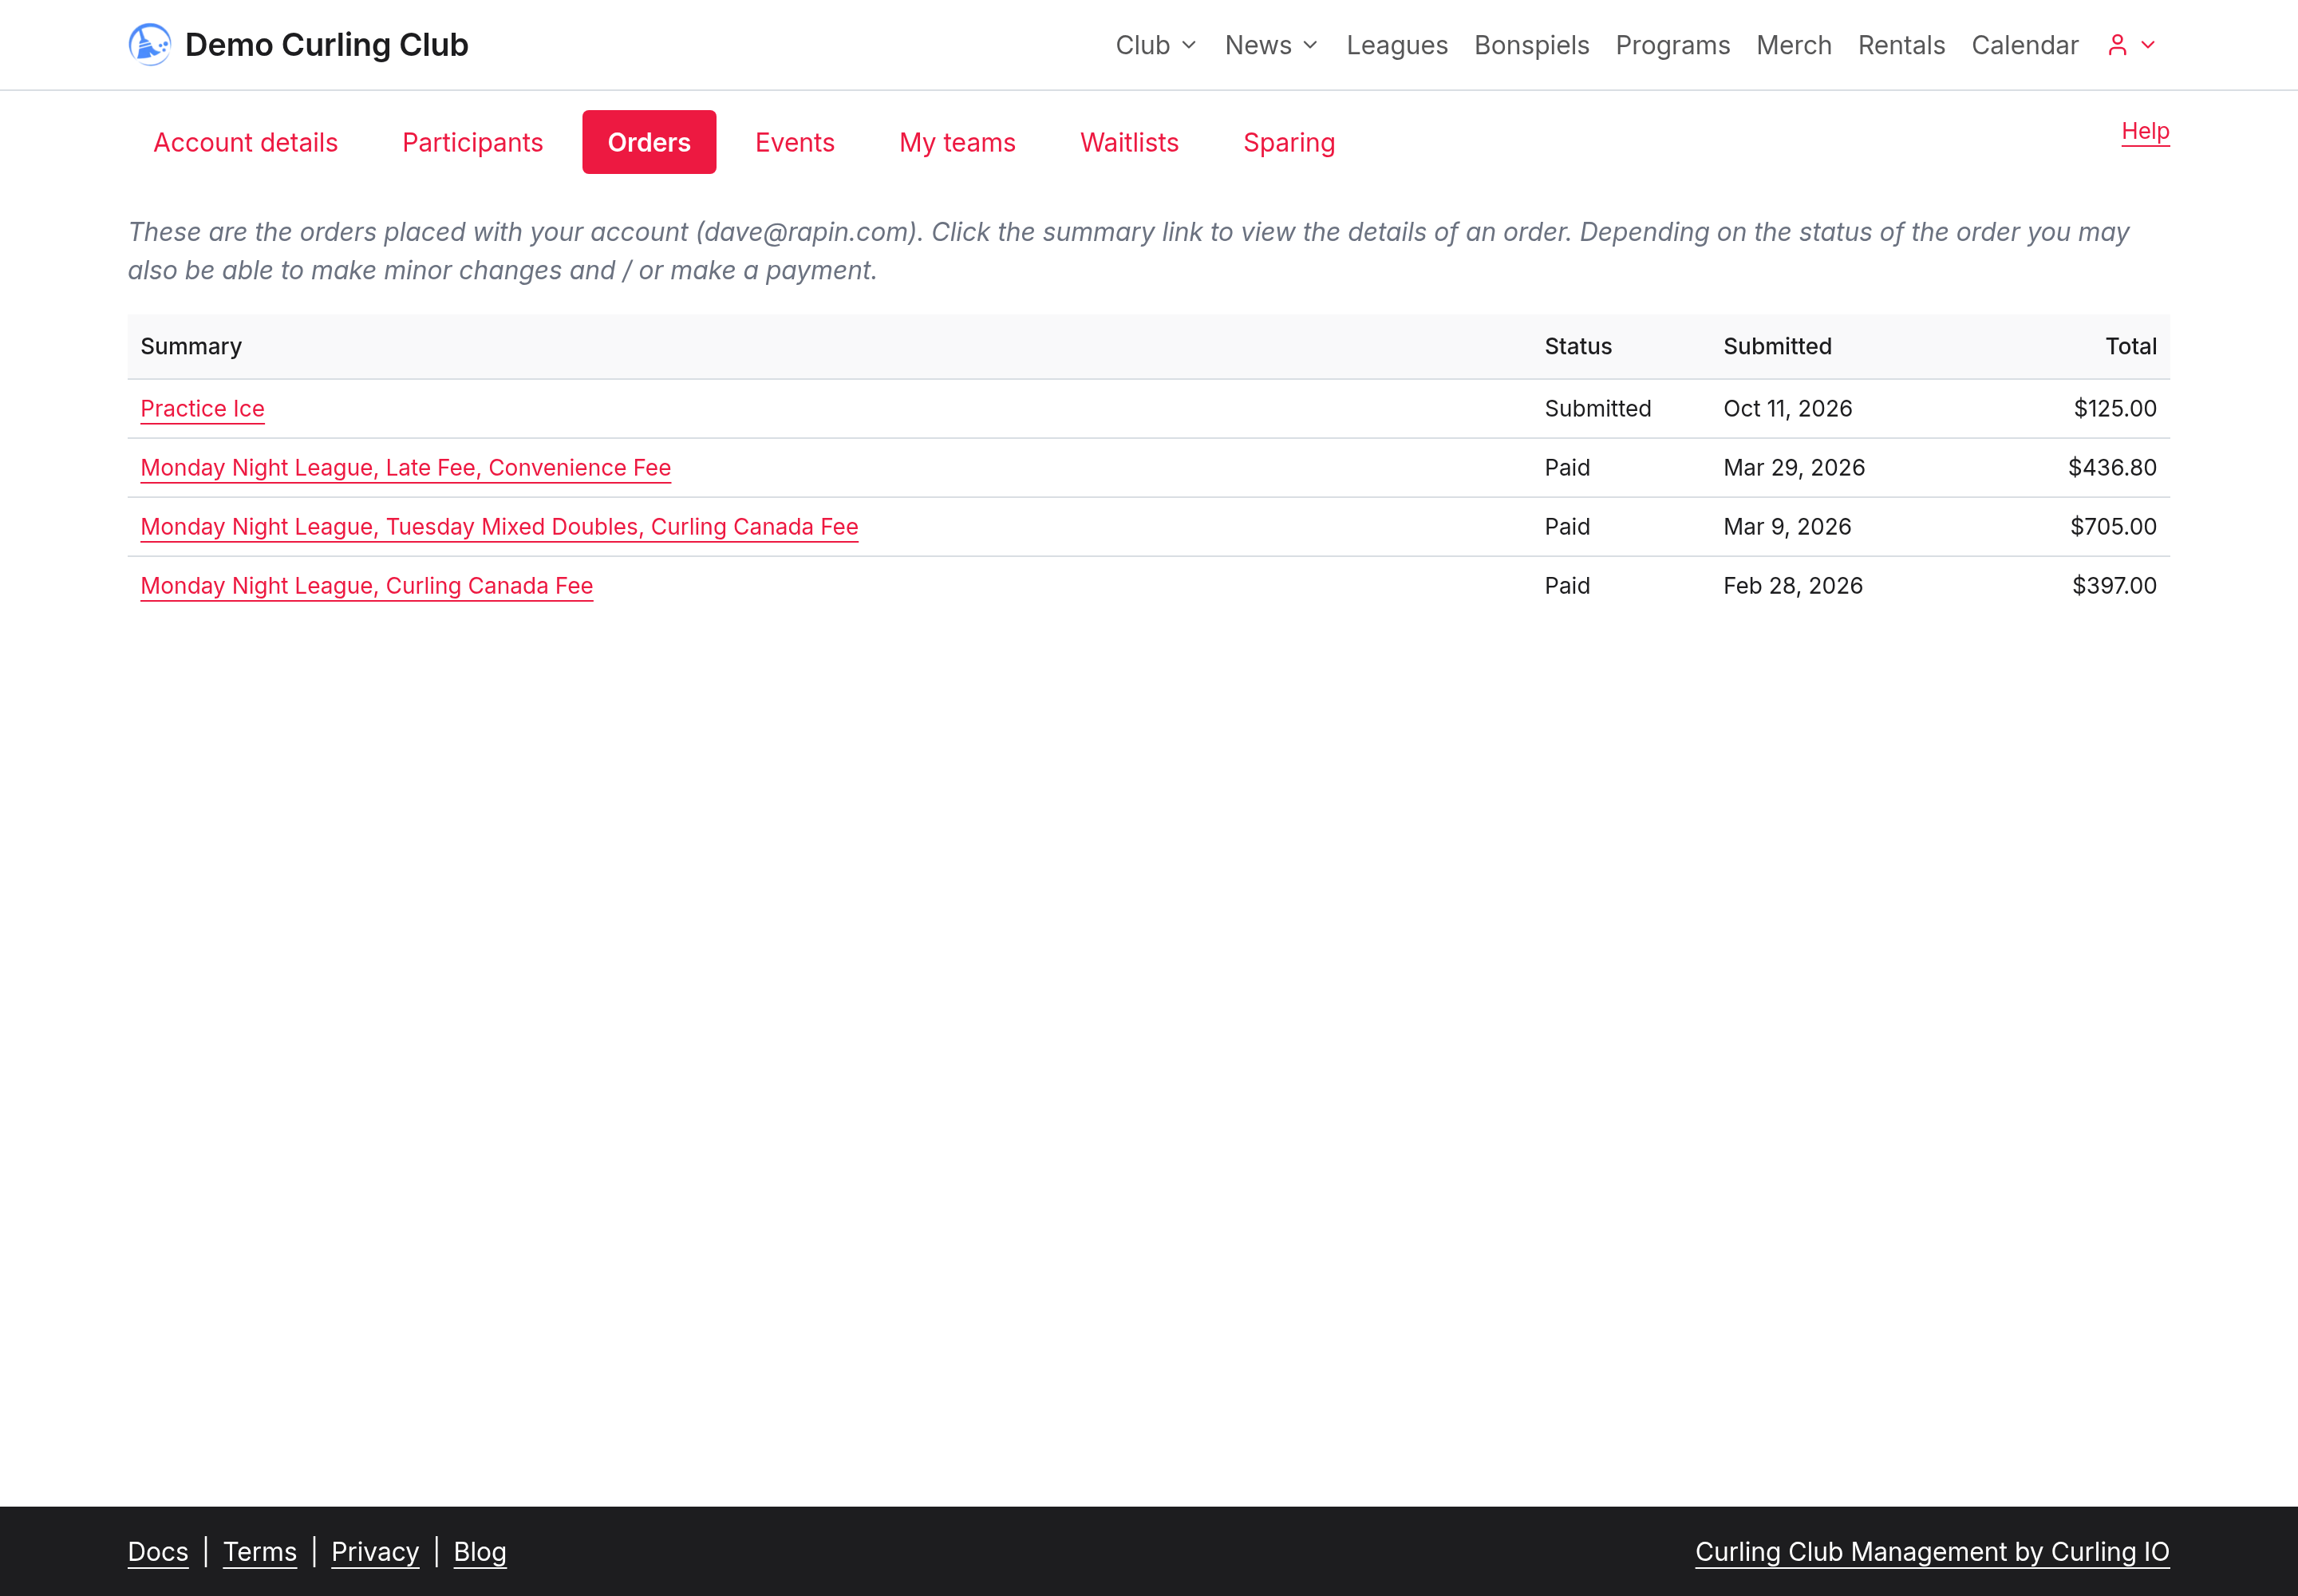Click the Mar 29, 2026 date cell
The width and height of the screenshot is (2298, 1596).
pos(1793,467)
